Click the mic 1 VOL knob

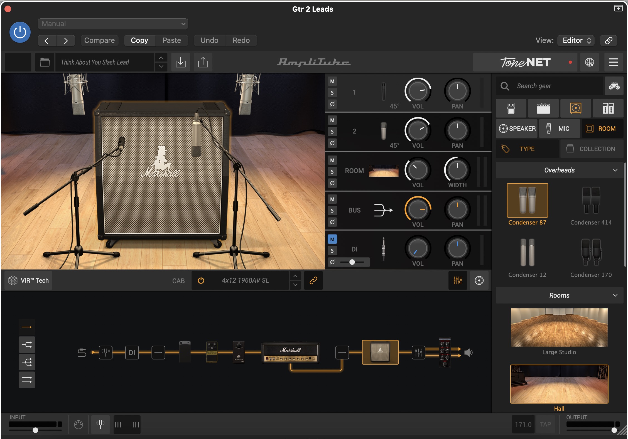pyautogui.click(x=418, y=91)
